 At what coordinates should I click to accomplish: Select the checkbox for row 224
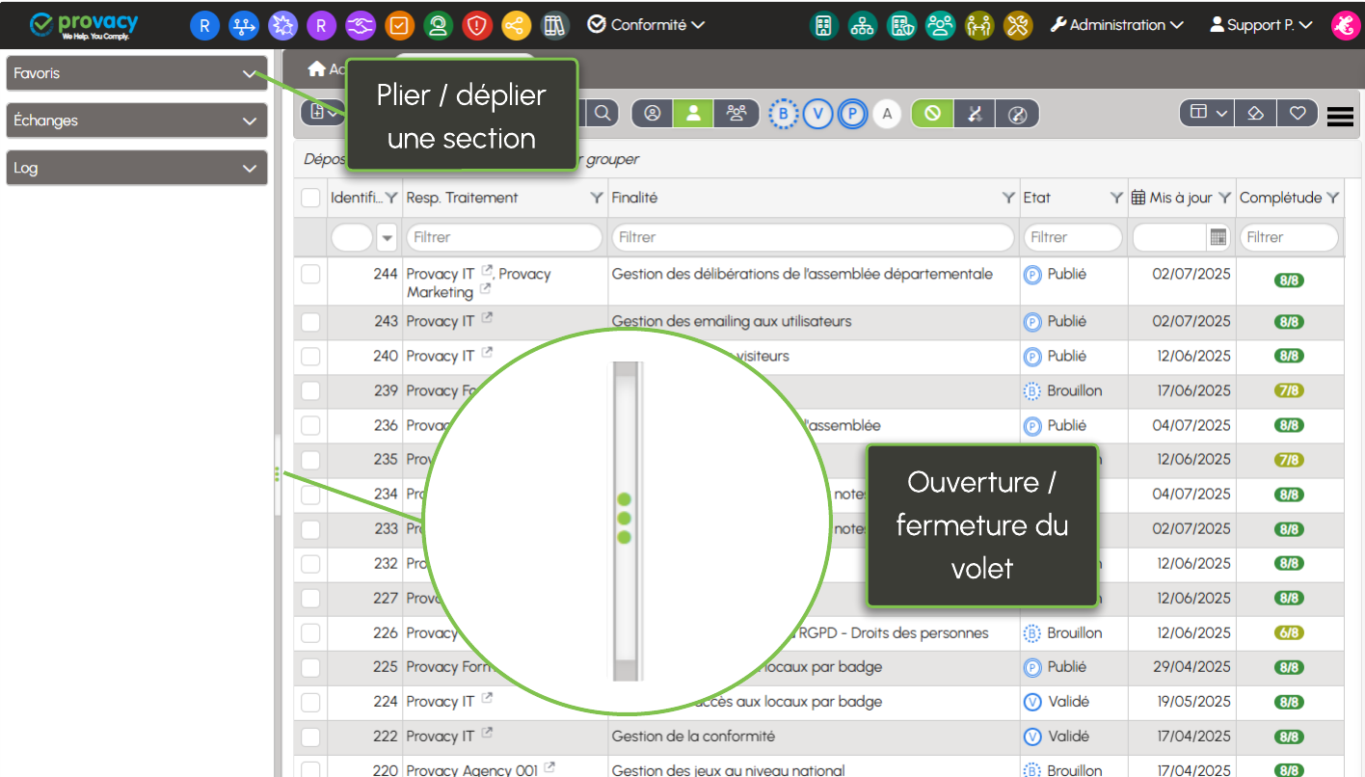pos(310,702)
